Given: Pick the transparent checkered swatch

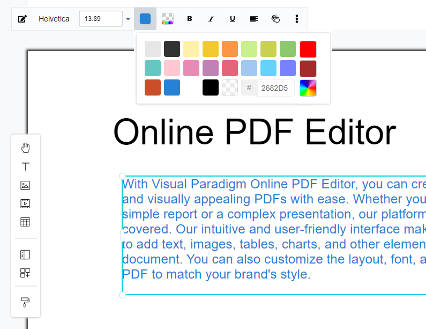Looking at the screenshot, I should click(x=230, y=87).
